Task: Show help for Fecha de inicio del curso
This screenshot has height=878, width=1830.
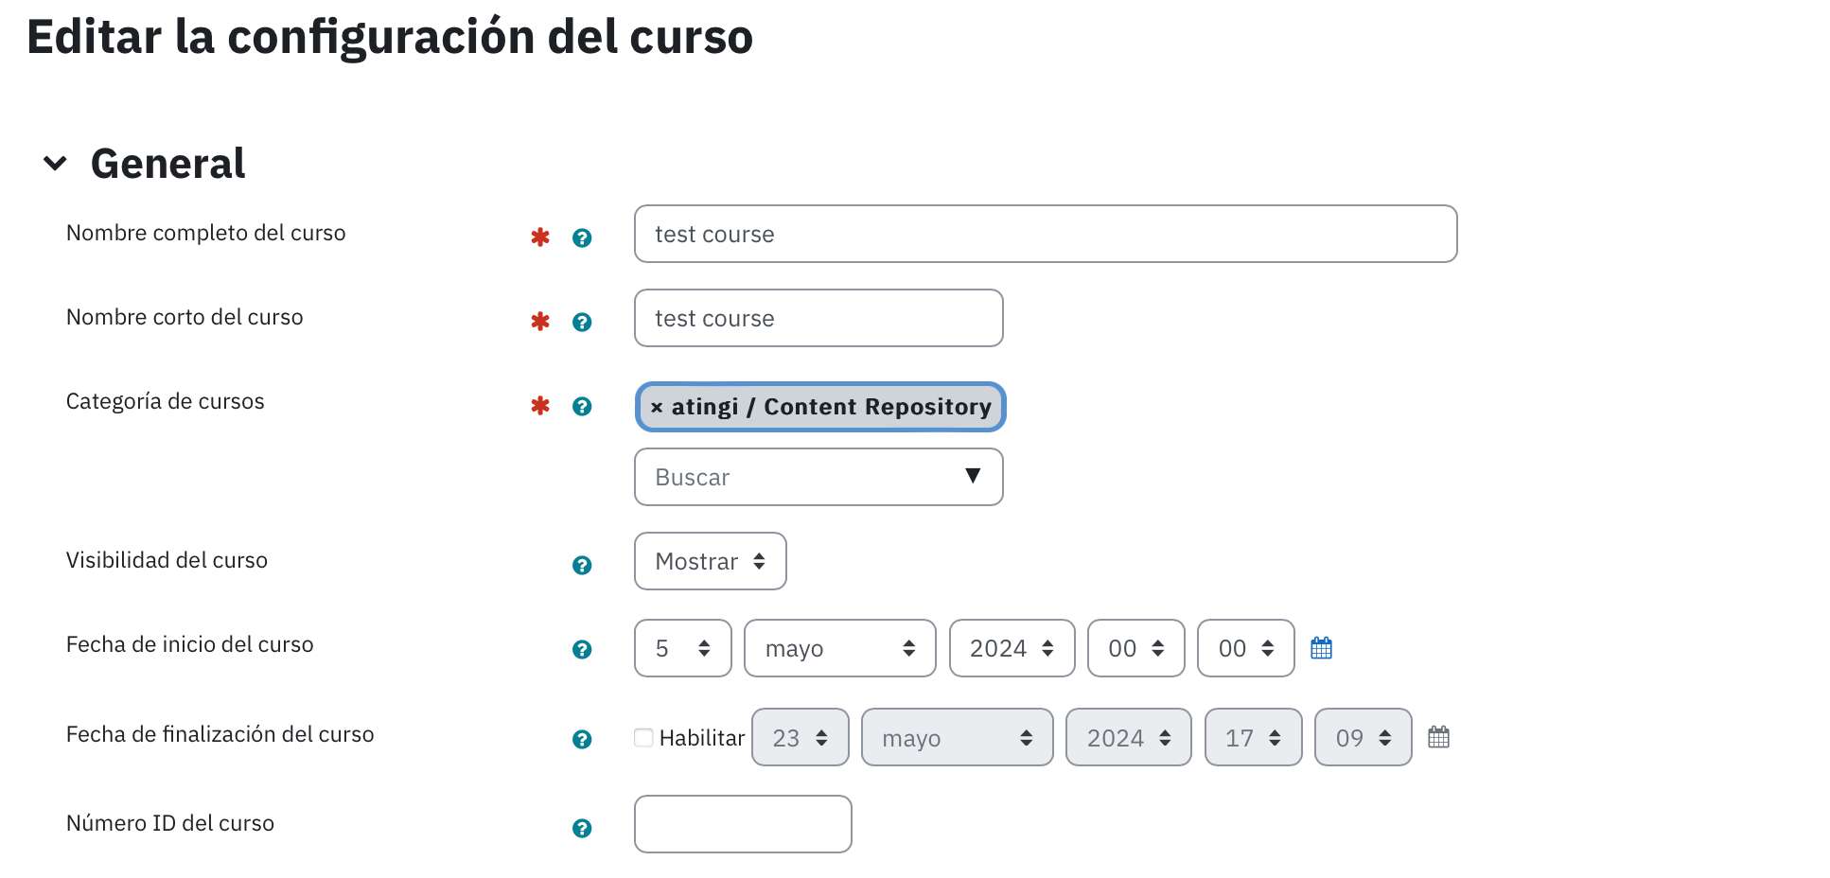Action: click(x=582, y=649)
